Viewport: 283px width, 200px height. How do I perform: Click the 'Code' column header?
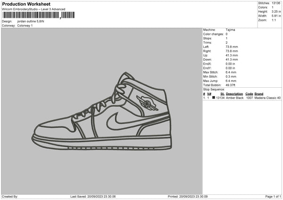pyautogui.click(x=249, y=94)
